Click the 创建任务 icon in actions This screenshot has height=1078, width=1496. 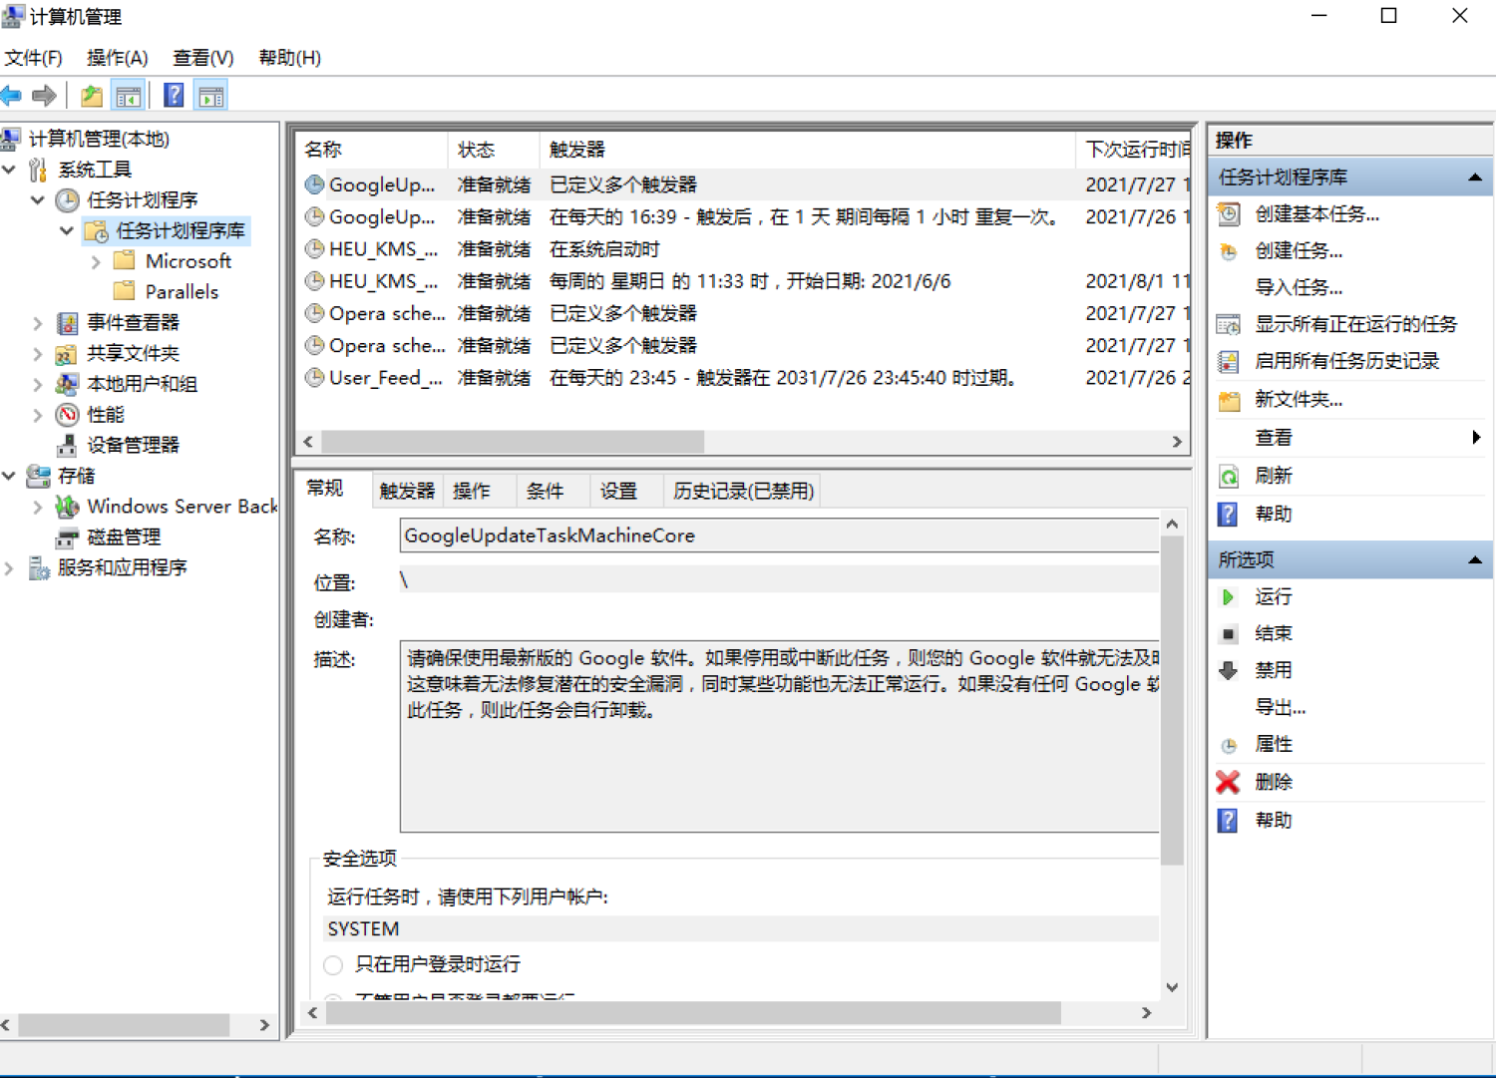coord(1229,251)
